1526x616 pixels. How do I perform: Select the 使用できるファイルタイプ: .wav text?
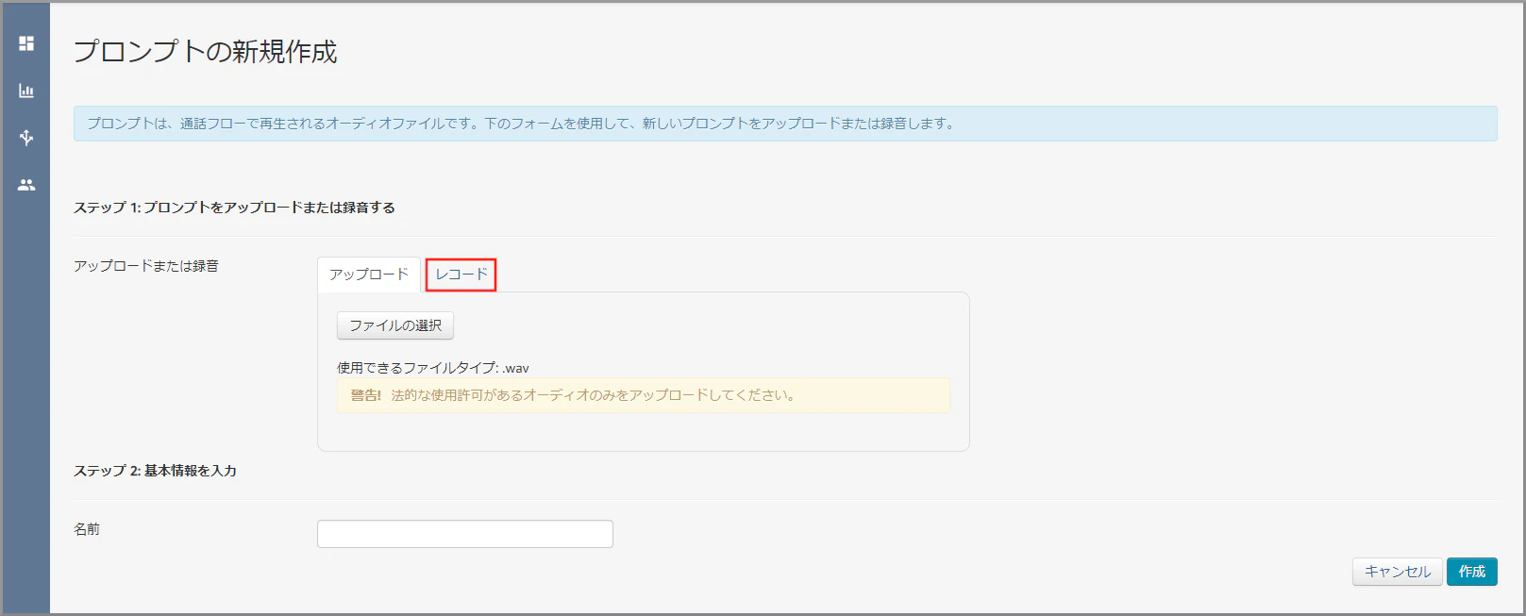tap(433, 368)
